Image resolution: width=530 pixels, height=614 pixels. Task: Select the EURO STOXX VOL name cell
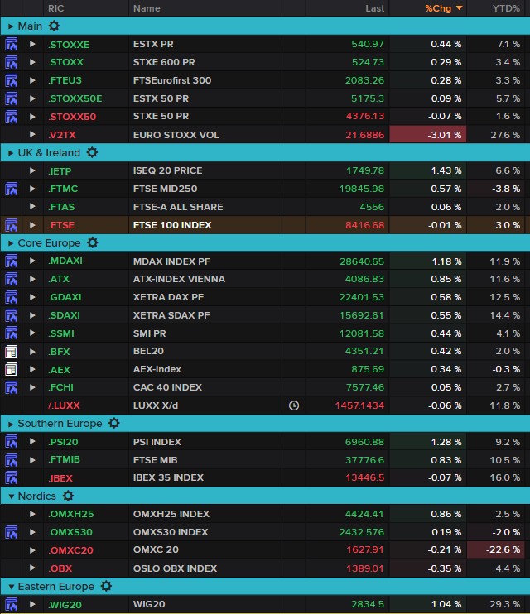205,135
